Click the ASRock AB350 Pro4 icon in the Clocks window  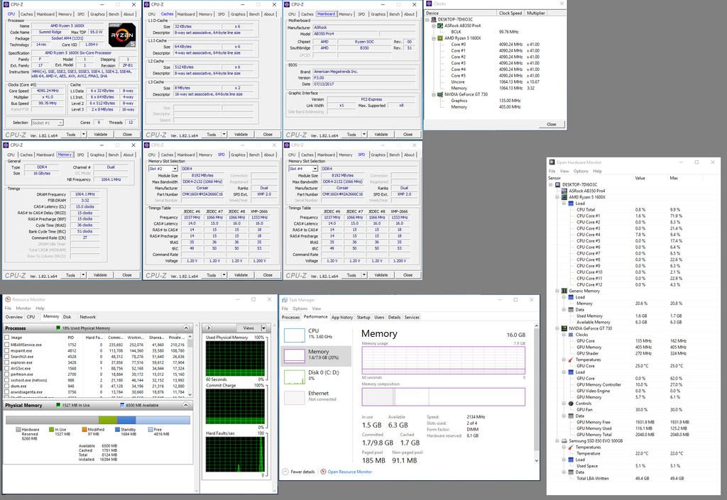coord(440,26)
